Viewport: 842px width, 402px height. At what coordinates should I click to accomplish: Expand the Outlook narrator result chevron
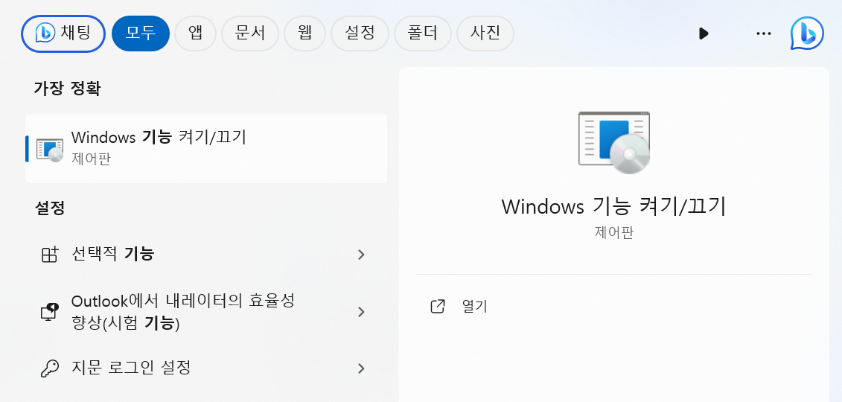point(361,312)
